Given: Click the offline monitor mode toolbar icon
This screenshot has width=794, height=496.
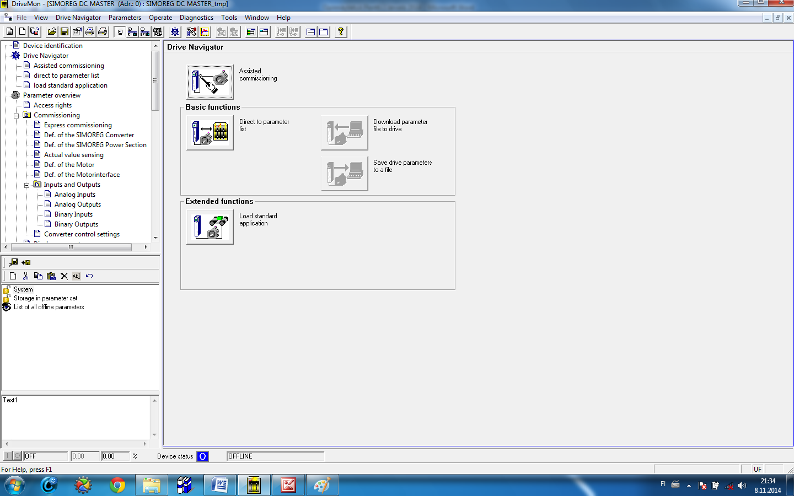Looking at the screenshot, I should tap(120, 32).
